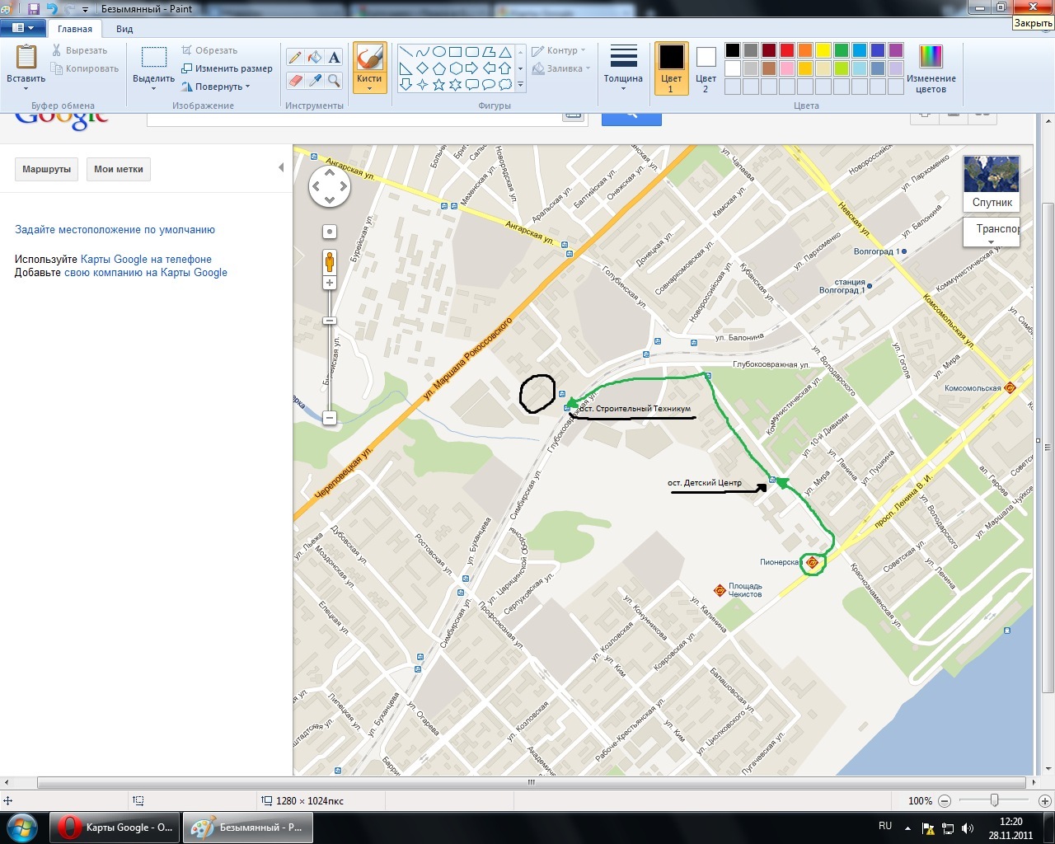Open the Вставить paste dropdown arrow
Screen dimensions: 1055x844
click(x=26, y=88)
